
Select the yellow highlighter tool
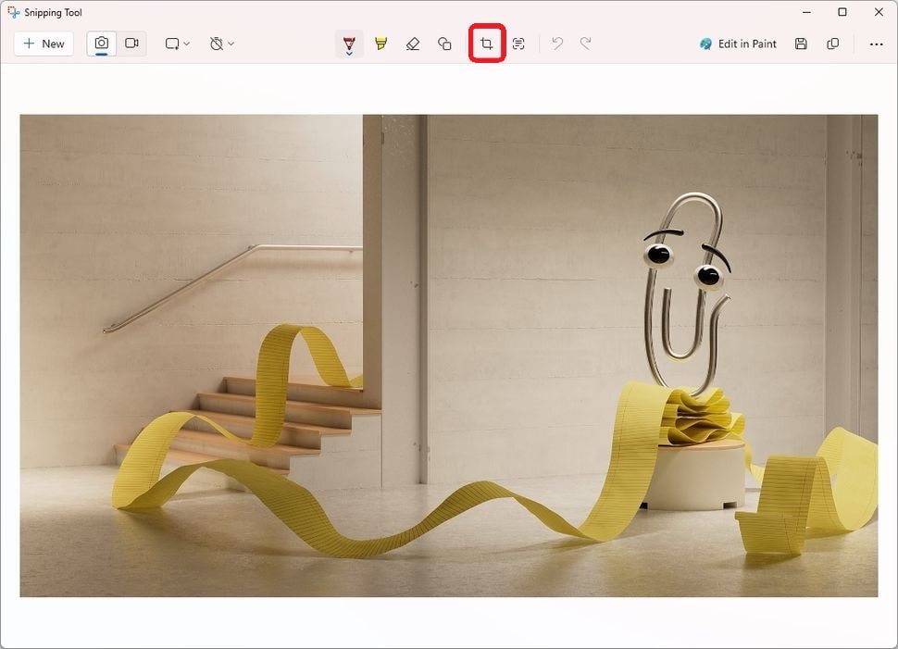tap(380, 44)
